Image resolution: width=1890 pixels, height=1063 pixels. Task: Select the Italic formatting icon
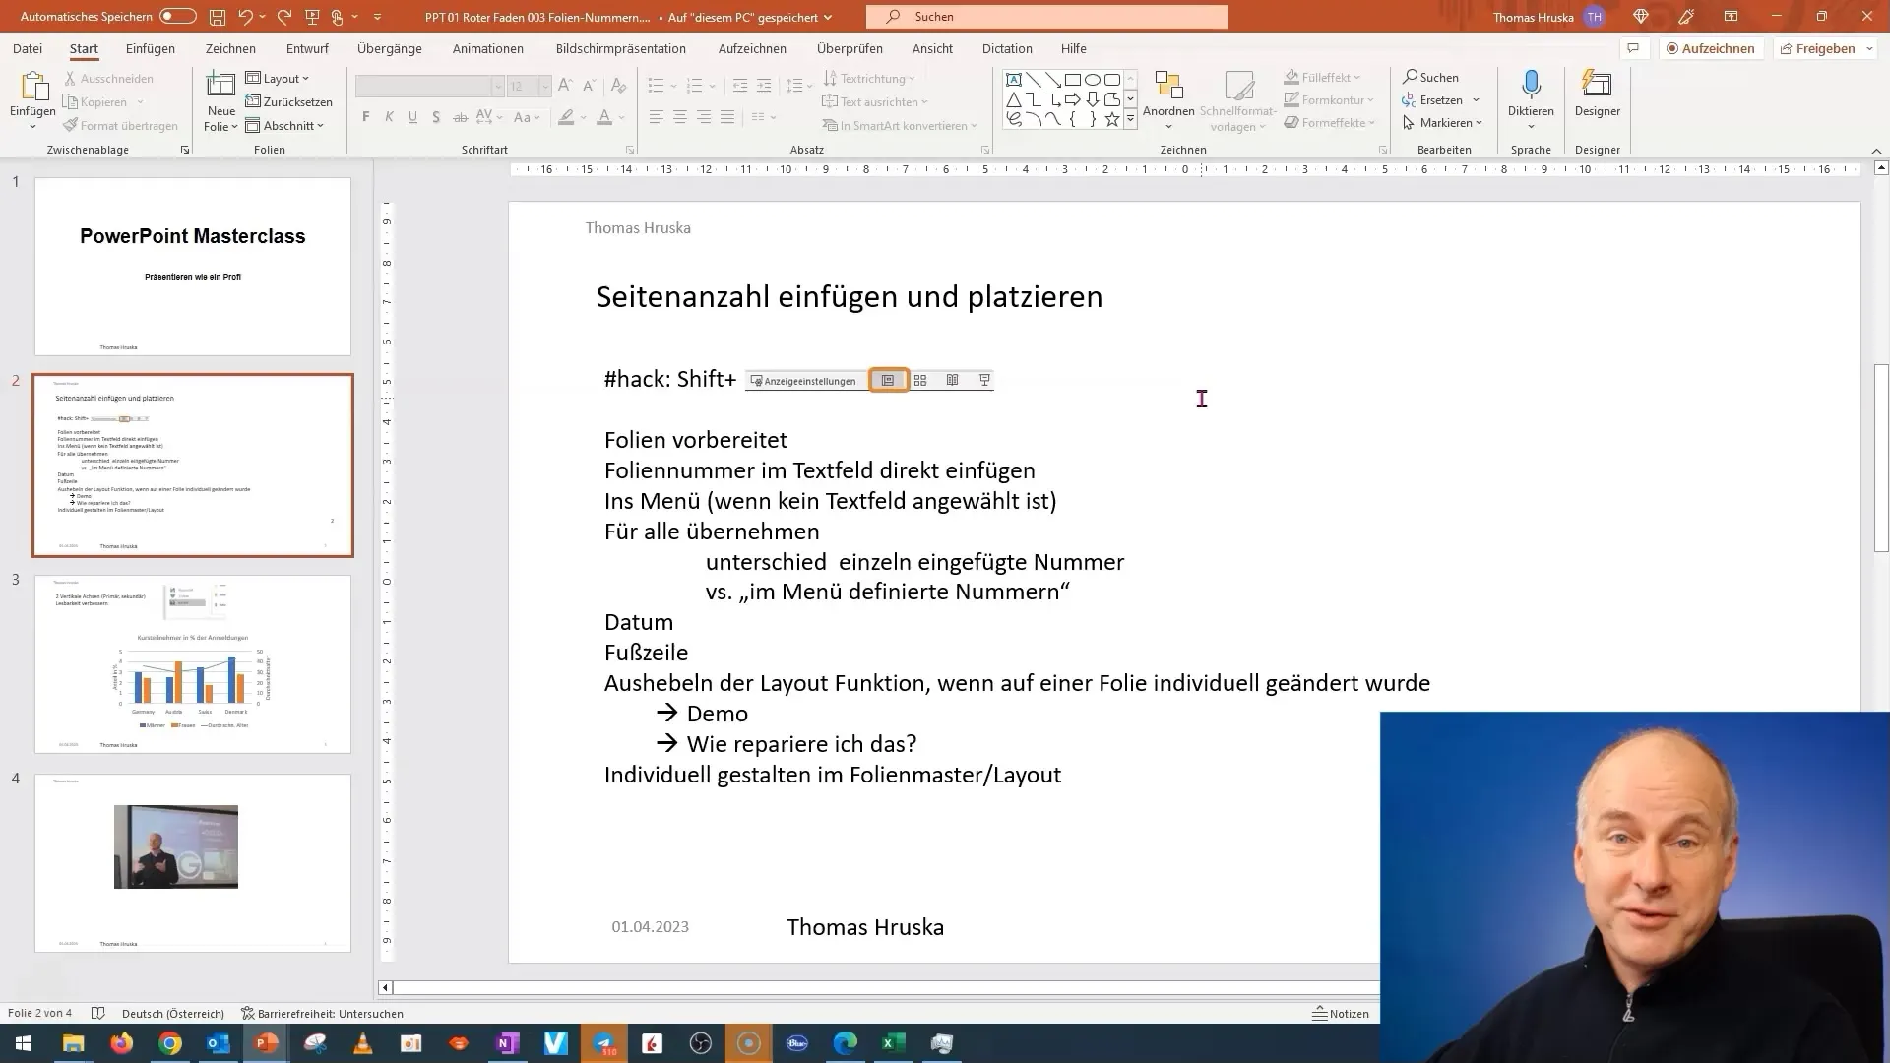390,118
